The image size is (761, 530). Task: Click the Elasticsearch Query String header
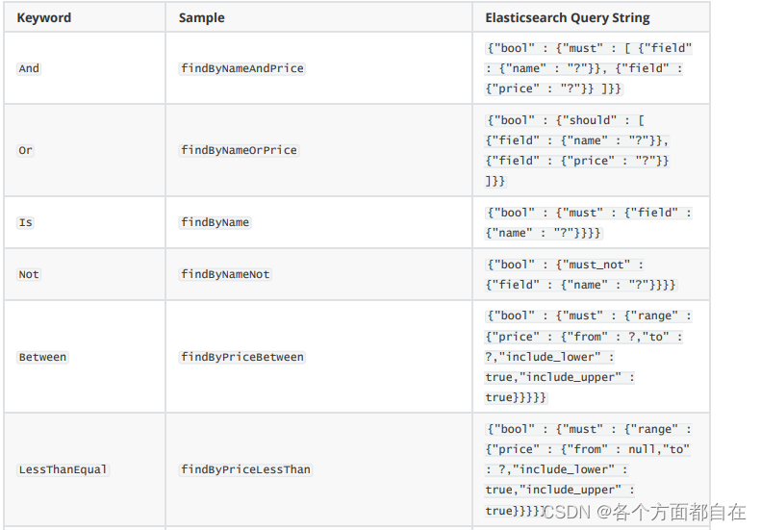[x=568, y=18]
